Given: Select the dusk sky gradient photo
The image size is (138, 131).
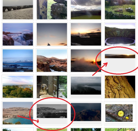Looking at the screenshot, I should 52,34.
